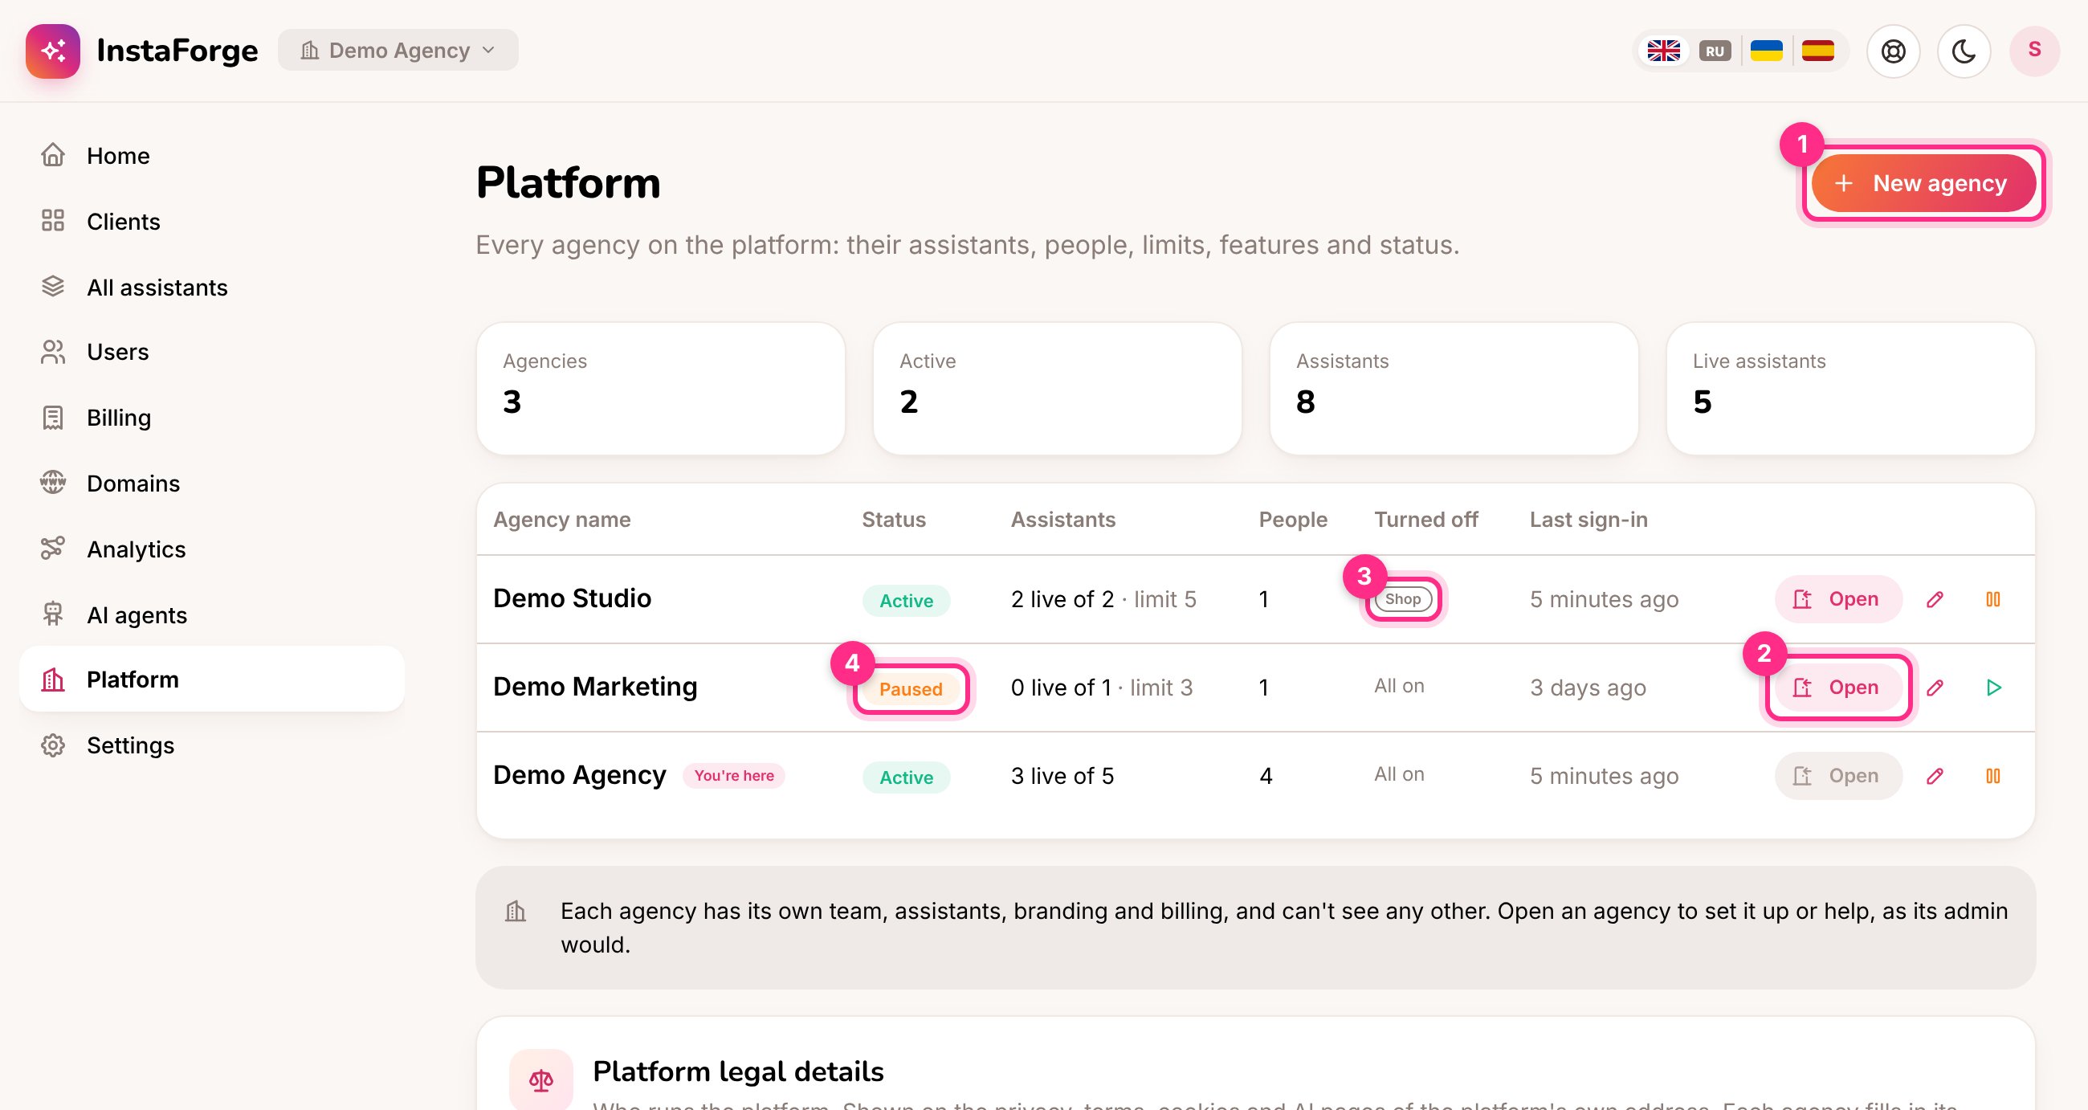Screen dimensions: 2088x1110
Task: Open All assistants in sidebar
Action: tap(211, 287)
